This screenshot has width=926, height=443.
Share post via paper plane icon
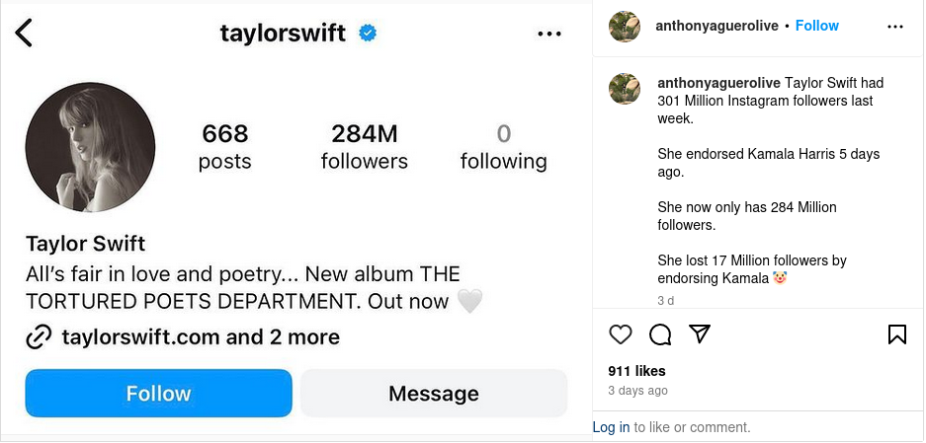point(700,334)
